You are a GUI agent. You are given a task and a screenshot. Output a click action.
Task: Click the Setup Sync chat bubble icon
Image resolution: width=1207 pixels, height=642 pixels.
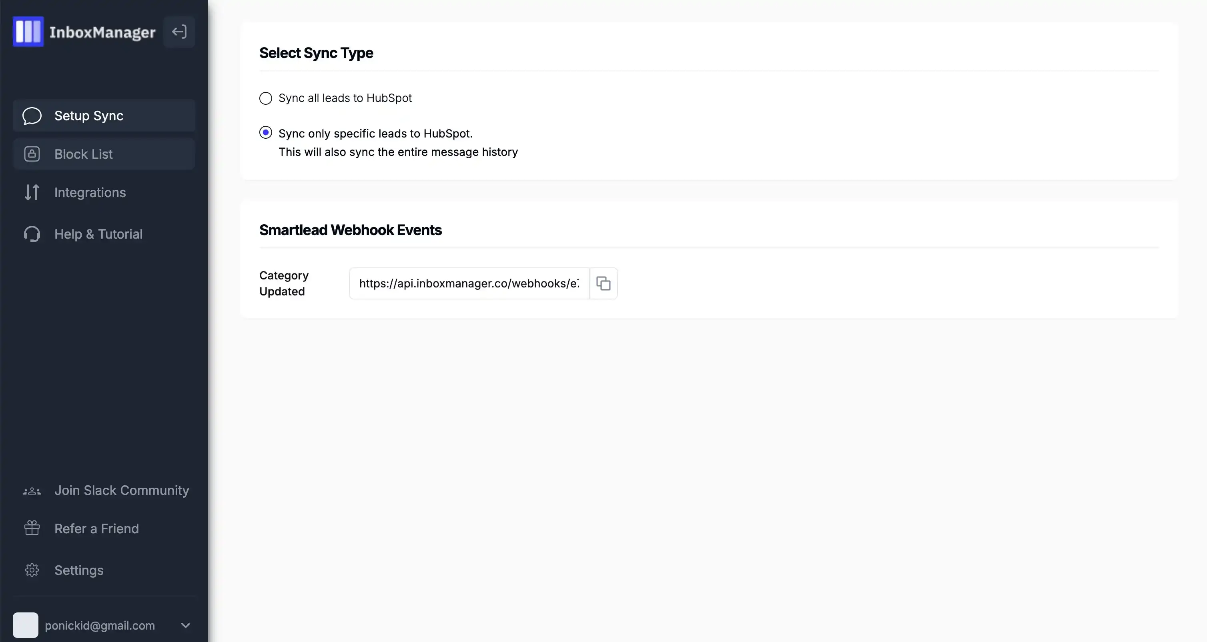32,116
